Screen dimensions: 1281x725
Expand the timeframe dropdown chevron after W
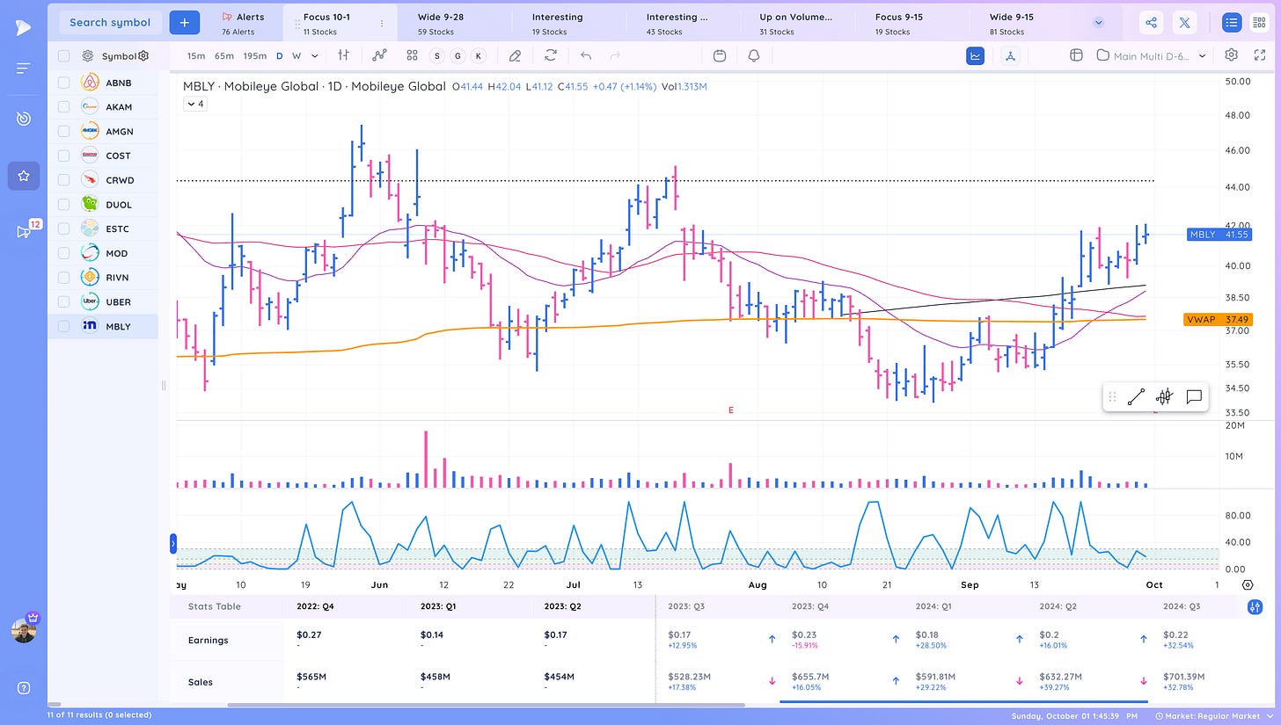315,56
